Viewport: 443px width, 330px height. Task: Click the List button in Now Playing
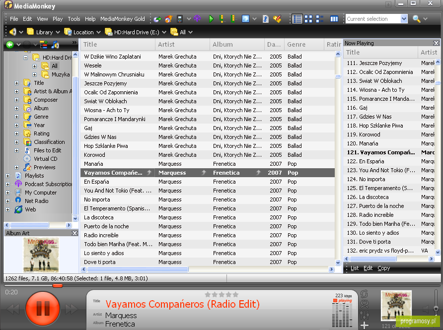[355, 268]
